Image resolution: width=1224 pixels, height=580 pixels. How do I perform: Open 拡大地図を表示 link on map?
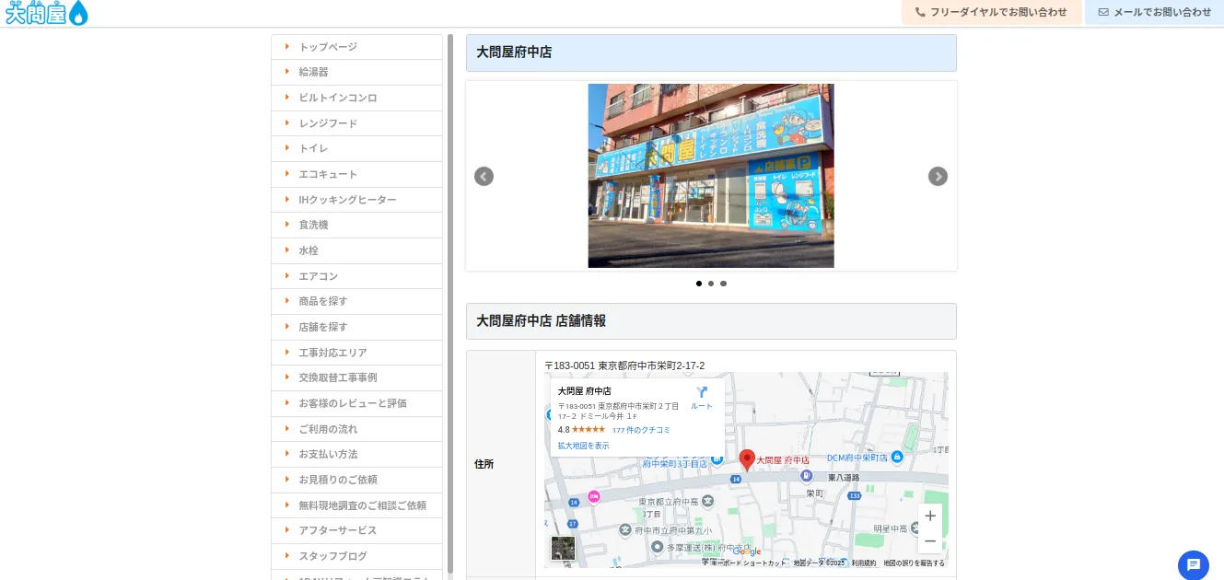click(x=583, y=446)
